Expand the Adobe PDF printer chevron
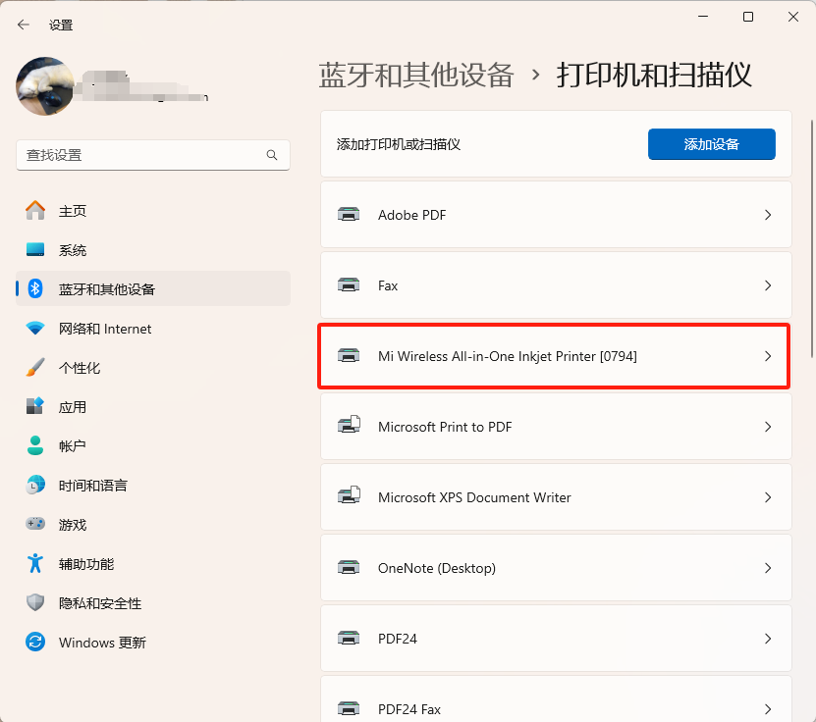The image size is (816, 722). 768,215
